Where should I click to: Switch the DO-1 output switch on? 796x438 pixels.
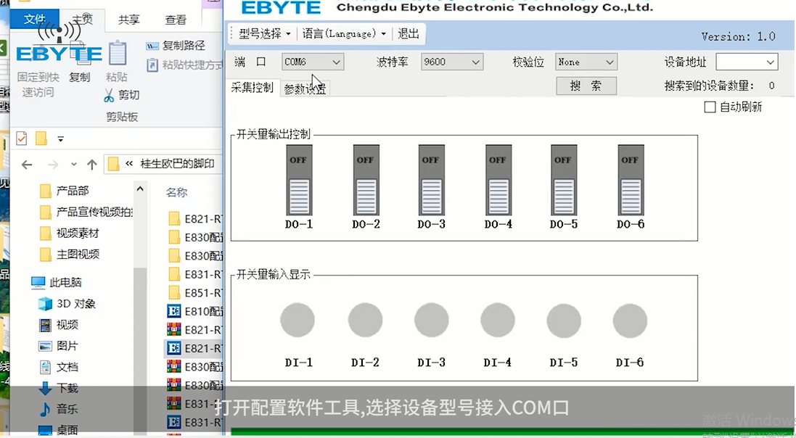(x=299, y=183)
